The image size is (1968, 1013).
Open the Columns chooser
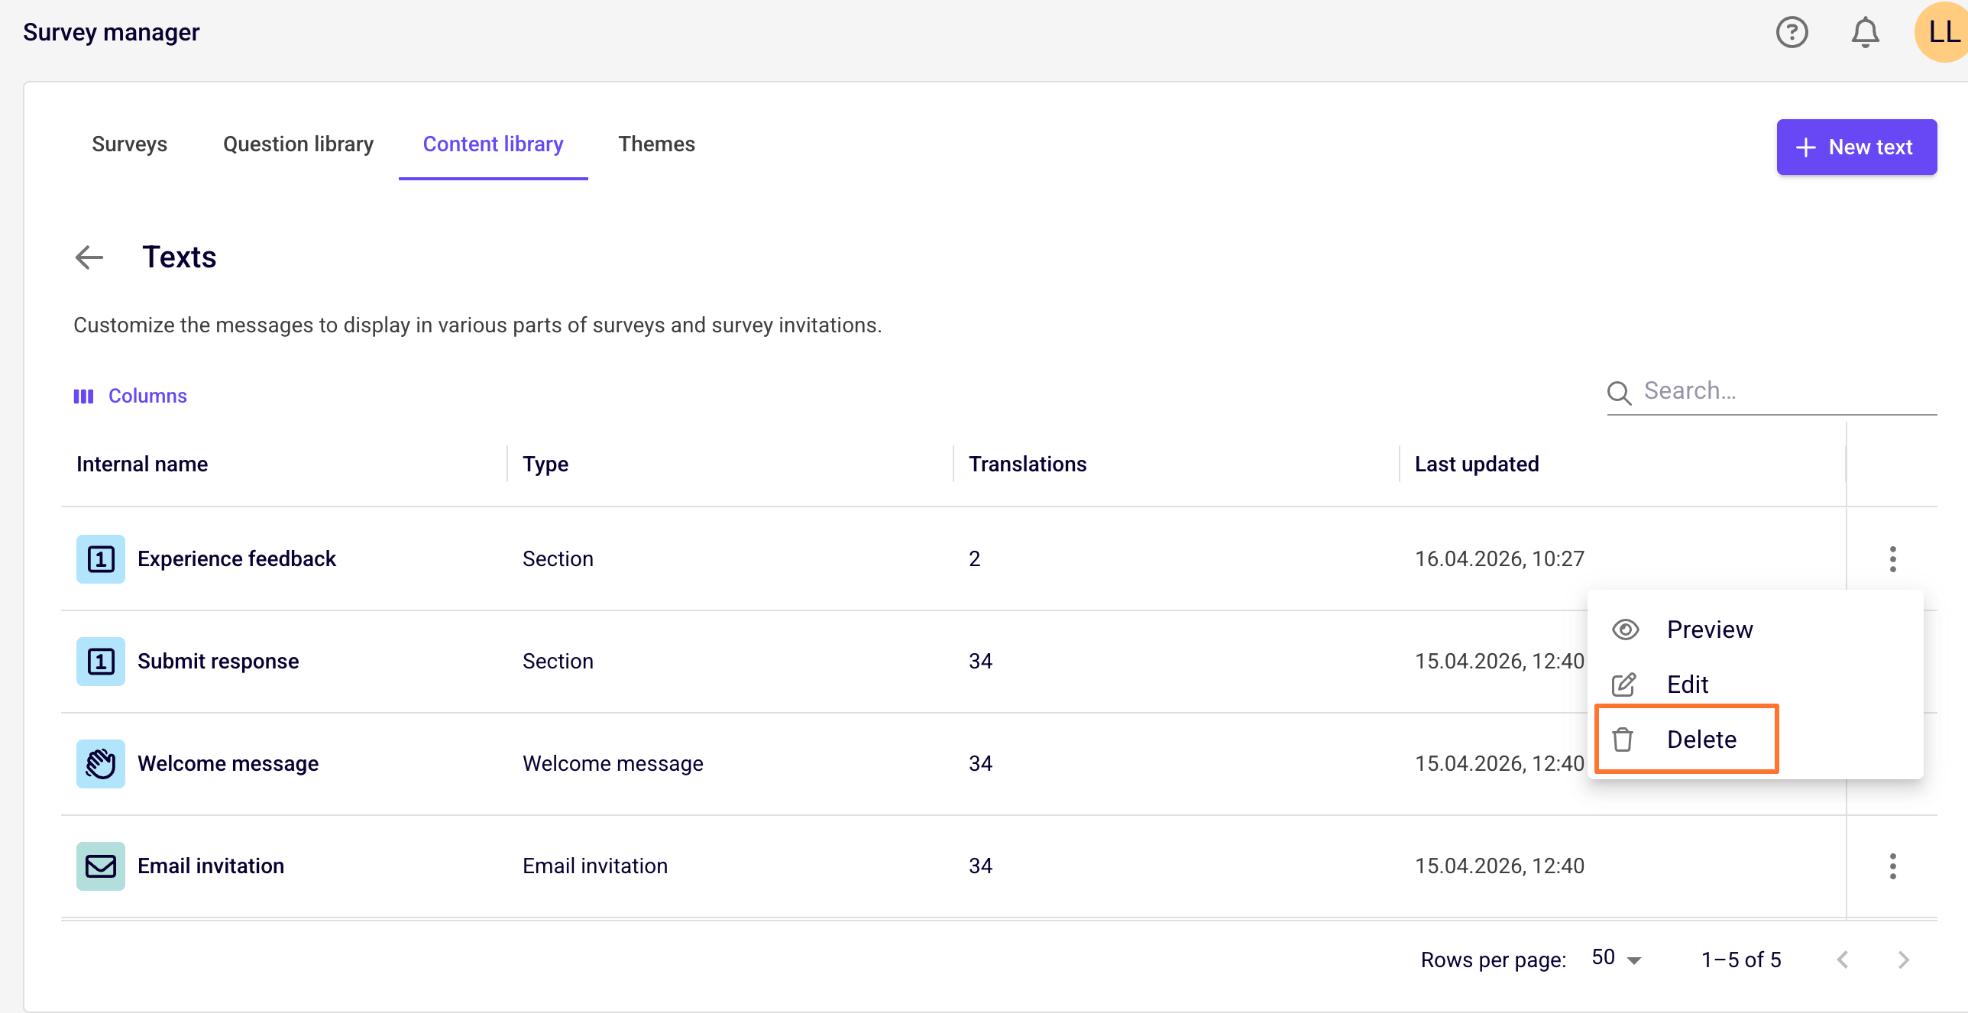point(130,396)
